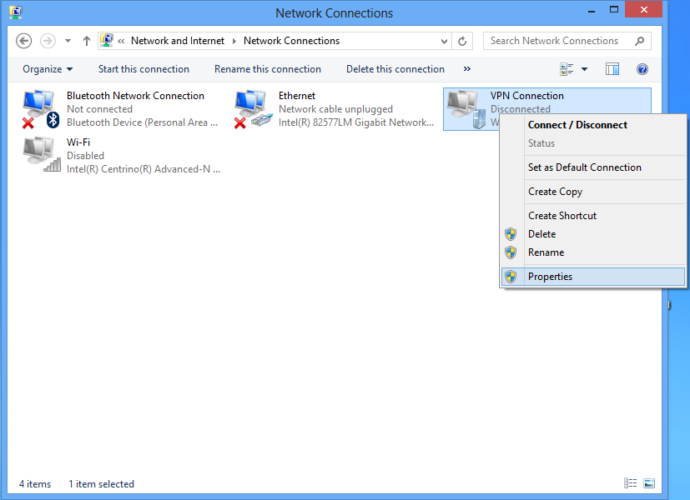Click Start this connection button
Image resolution: width=690 pixels, height=500 pixels.
(144, 69)
